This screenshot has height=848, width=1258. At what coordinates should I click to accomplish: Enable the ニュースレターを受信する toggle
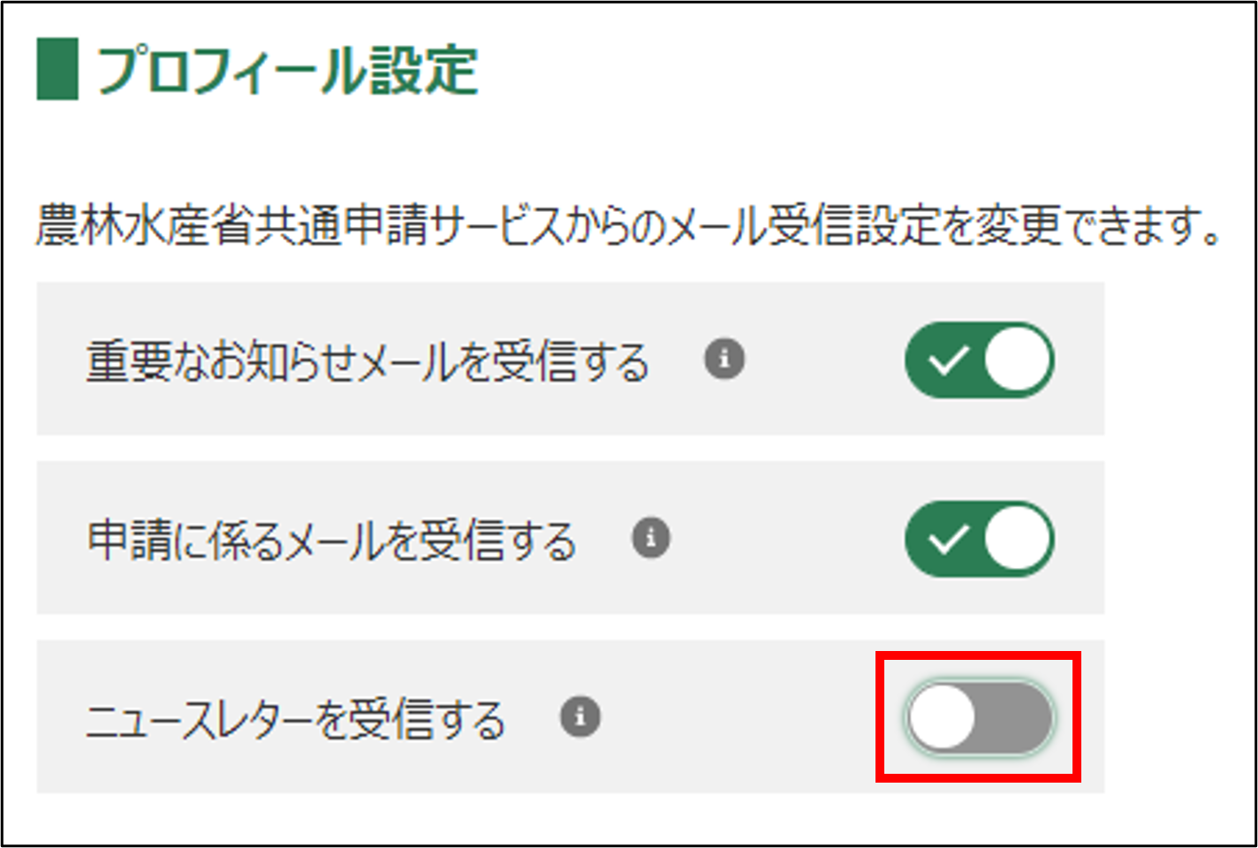click(x=979, y=717)
